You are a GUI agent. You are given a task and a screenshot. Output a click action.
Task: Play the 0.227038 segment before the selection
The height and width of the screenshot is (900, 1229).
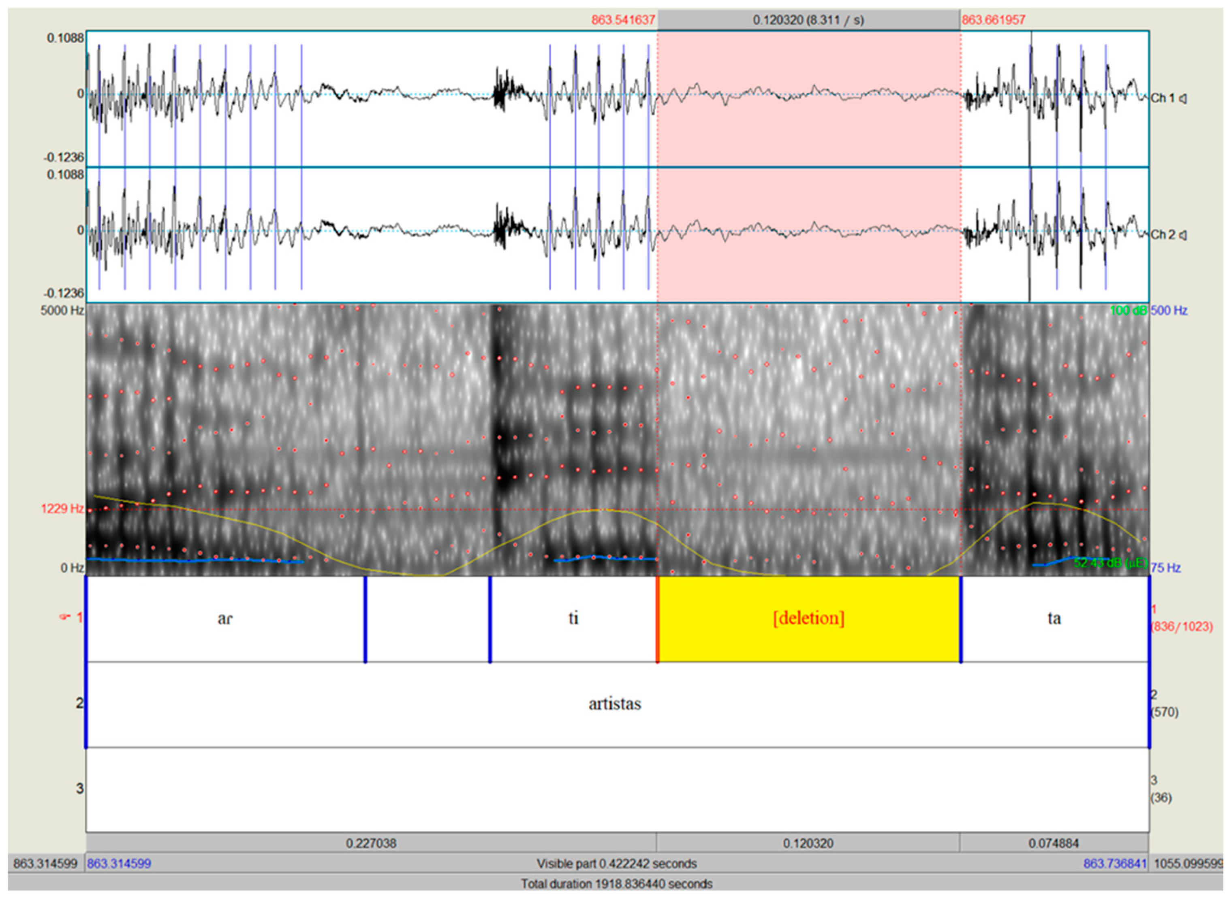371,843
